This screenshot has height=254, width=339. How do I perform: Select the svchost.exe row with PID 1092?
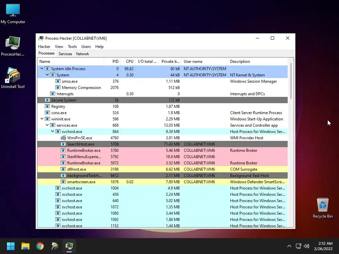(x=162, y=219)
